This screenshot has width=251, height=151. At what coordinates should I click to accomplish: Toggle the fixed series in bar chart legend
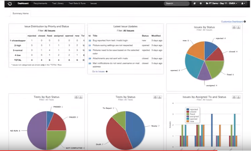(x=191, y=114)
